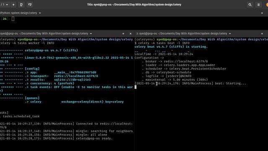Click 'exchange=celery(direct) key=celery' text

pyautogui.click(x=93, y=102)
